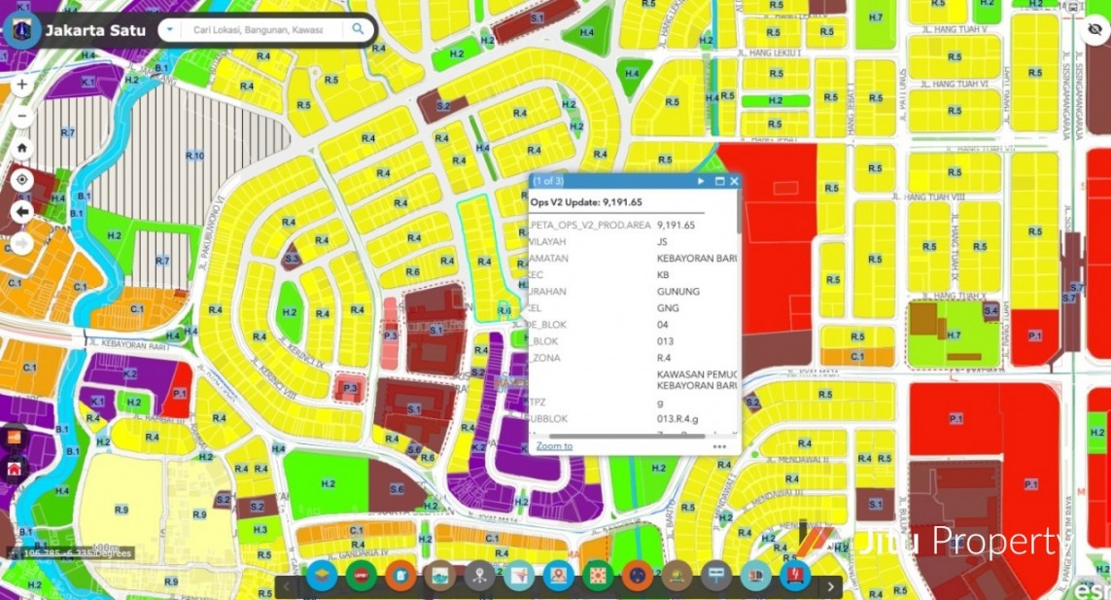Click the map zoom out minus button
This screenshot has height=600, width=1111.
coord(22,117)
